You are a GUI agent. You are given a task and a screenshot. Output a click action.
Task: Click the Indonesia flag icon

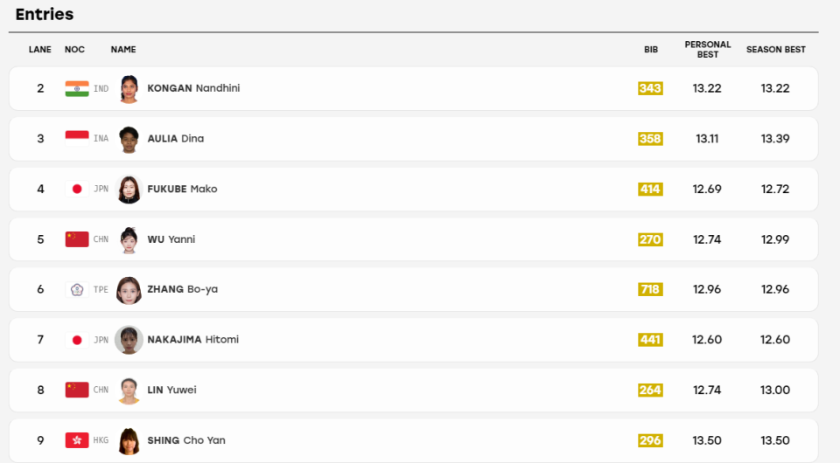click(x=77, y=139)
